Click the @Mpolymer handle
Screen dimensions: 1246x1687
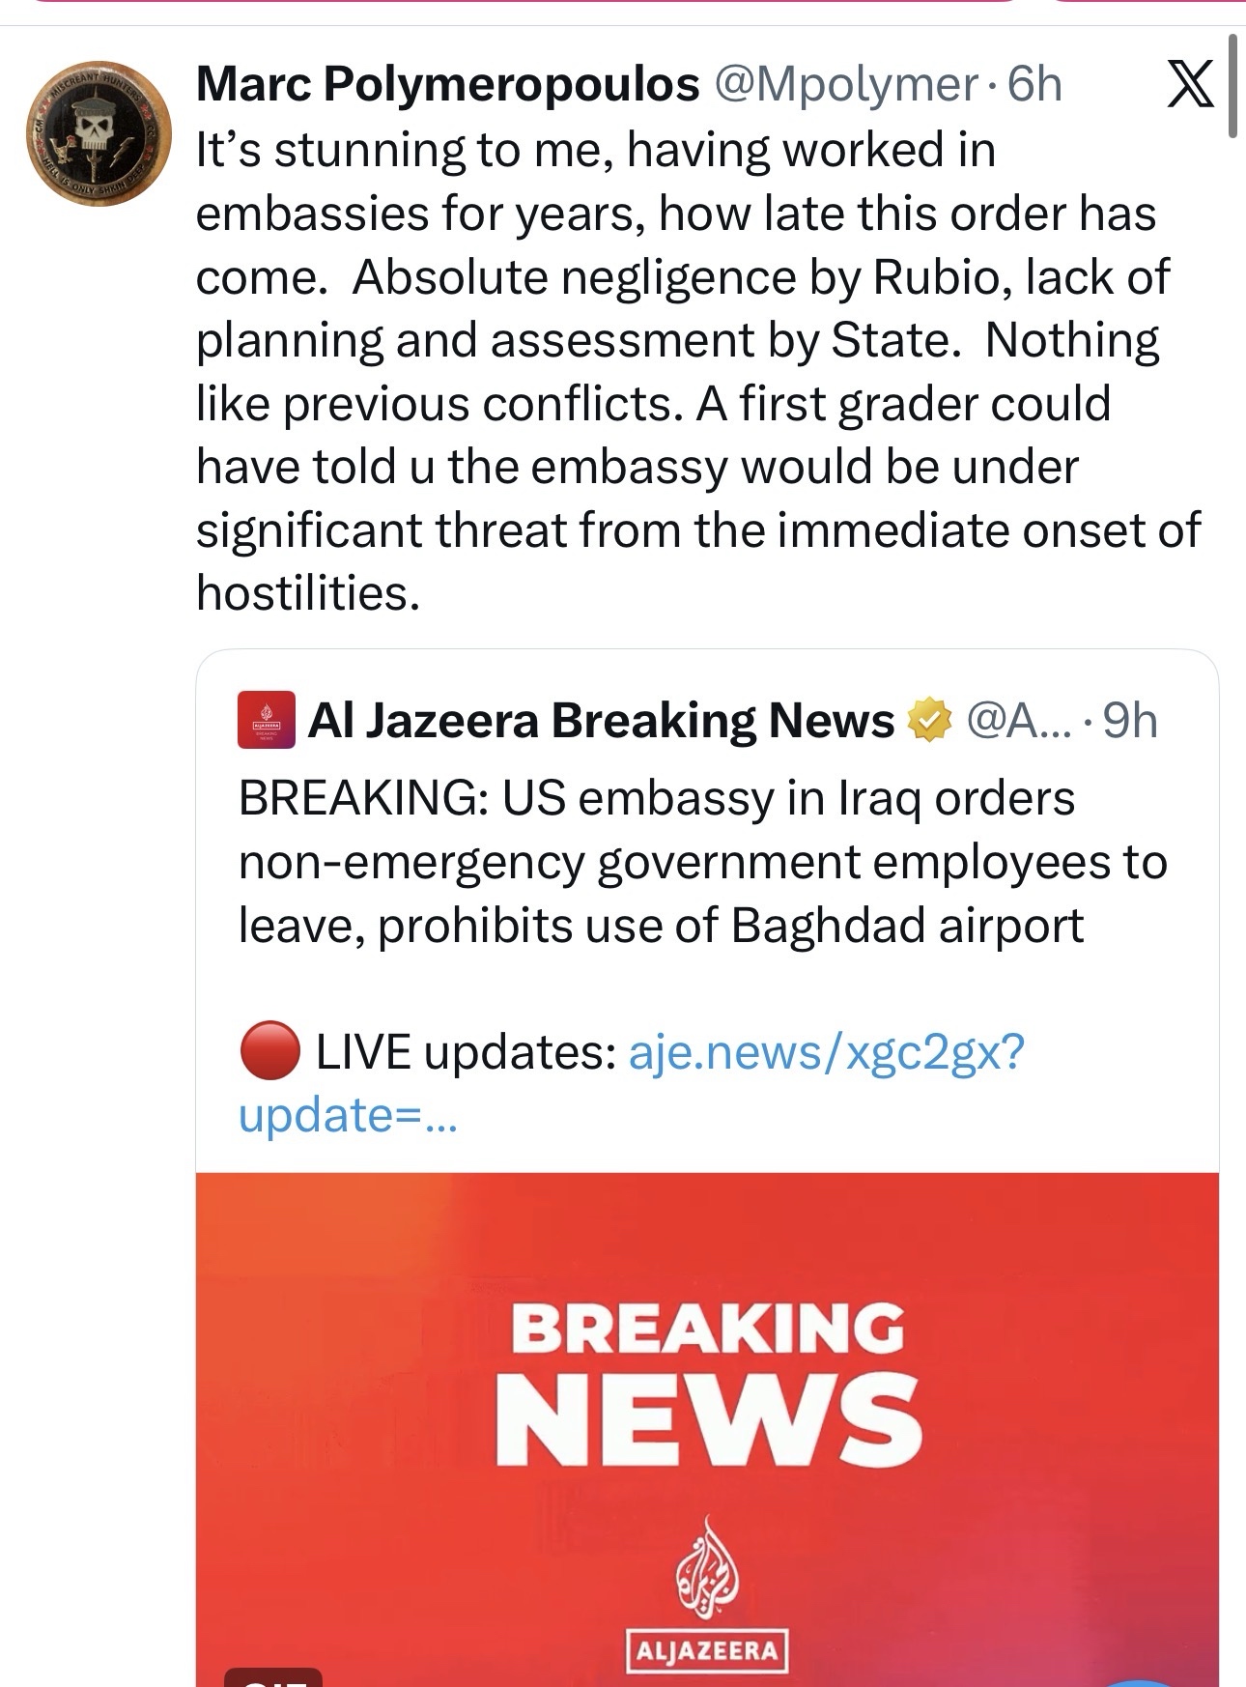[x=846, y=85]
